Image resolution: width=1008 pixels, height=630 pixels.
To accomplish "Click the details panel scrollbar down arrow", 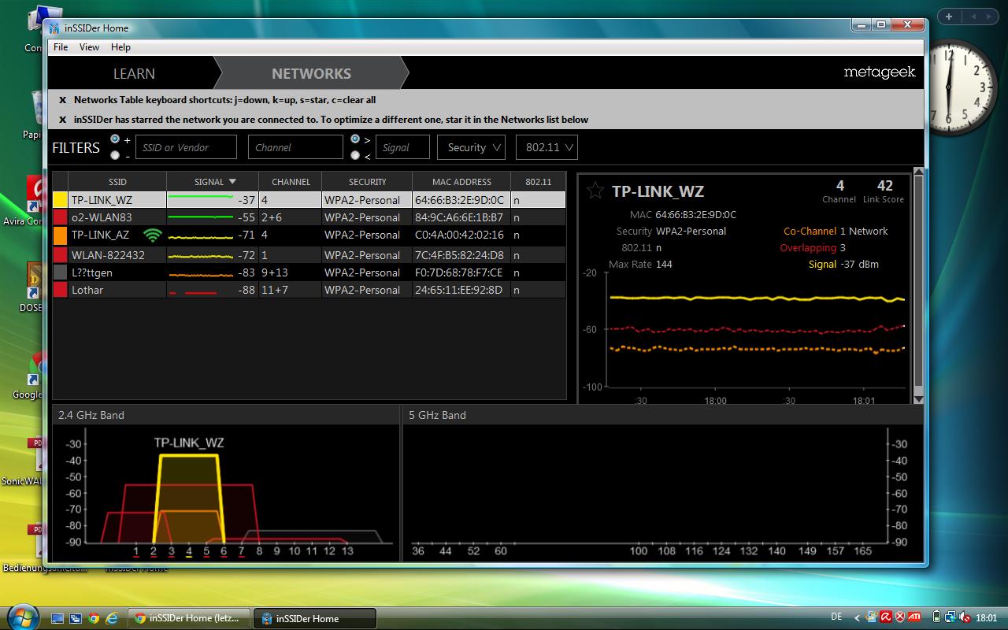I will (x=918, y=399).
